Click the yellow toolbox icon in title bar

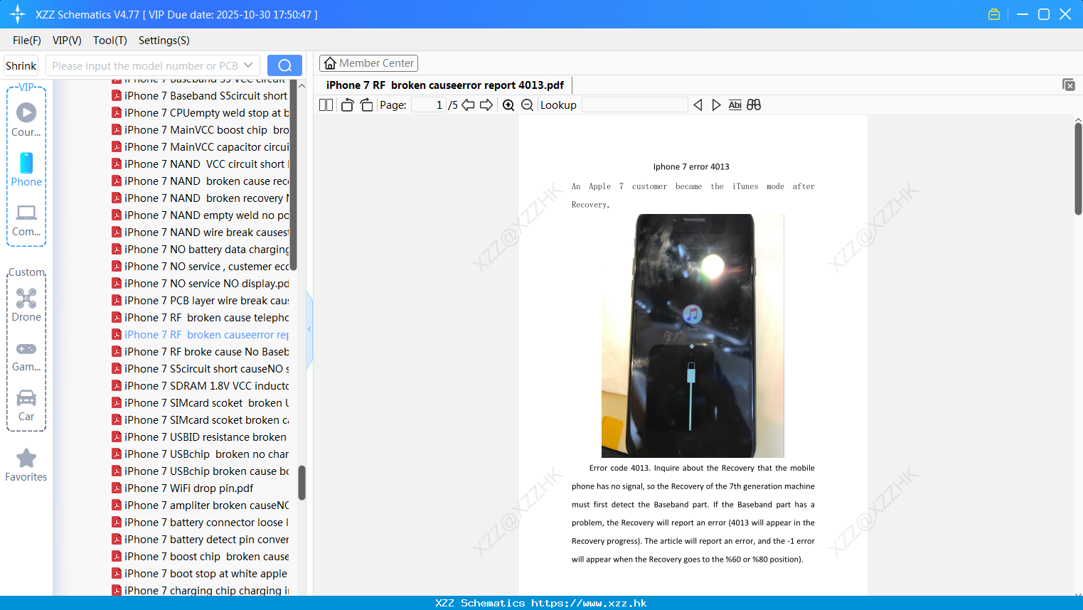point(994,14)
